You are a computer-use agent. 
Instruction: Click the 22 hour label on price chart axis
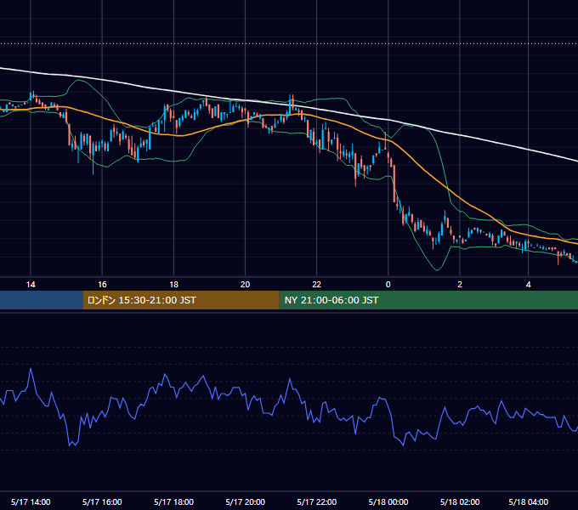(x=317, y=285)
